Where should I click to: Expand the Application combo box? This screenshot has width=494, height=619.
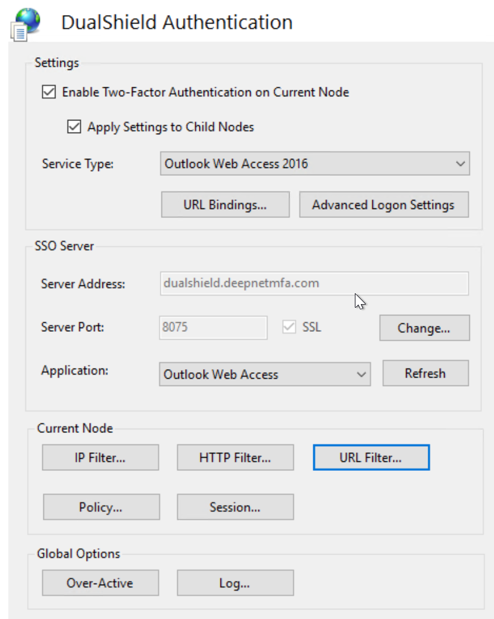click(x=265, y=375)
